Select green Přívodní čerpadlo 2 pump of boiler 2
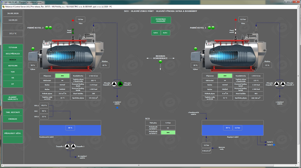 tap(120, 84)
